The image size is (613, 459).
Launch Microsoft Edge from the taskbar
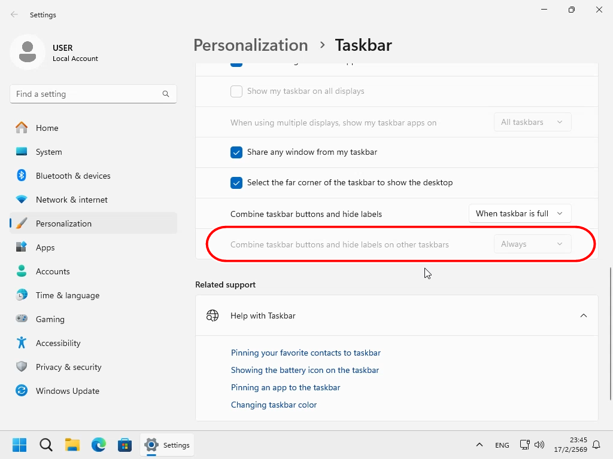click(99, 445)
